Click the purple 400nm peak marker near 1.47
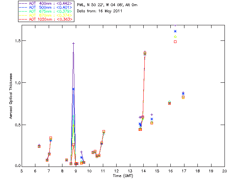The width and height of the screenshot is (231, 185). (x=73, y=43)
